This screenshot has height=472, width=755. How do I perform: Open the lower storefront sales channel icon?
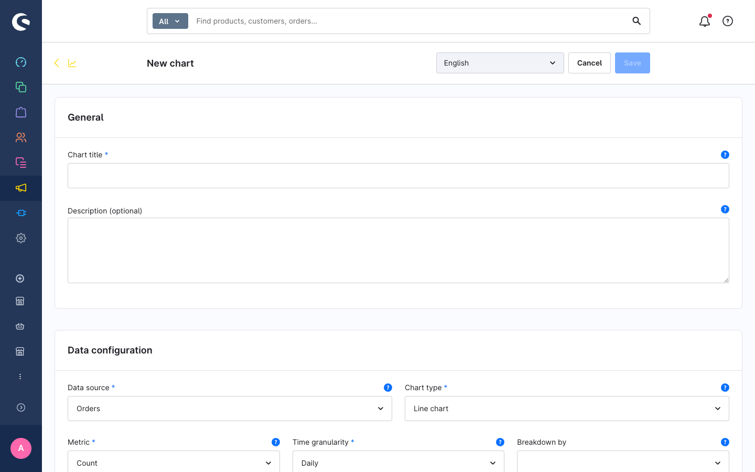pos(20,351)
